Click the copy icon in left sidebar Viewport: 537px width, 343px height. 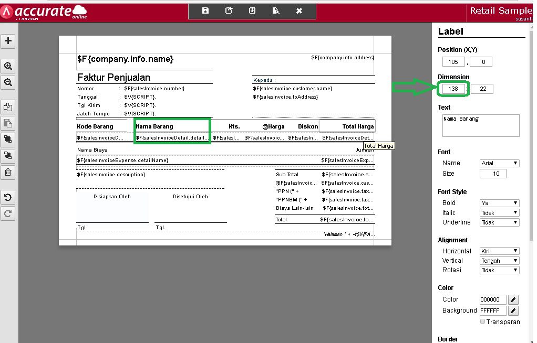(8, 107)
